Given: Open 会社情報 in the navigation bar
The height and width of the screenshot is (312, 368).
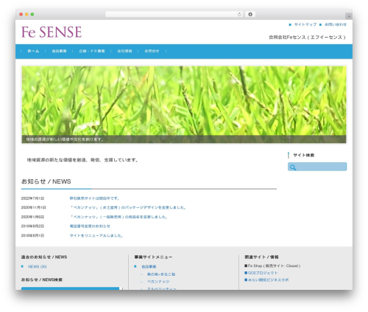Looking at the screenshot, I should pos(124,51).
